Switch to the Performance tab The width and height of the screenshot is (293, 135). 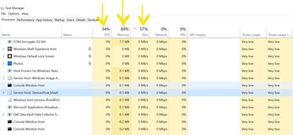tap(25, 20)
